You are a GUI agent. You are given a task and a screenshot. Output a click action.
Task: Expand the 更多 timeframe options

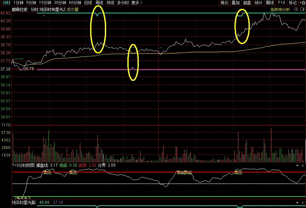[137, 3]
